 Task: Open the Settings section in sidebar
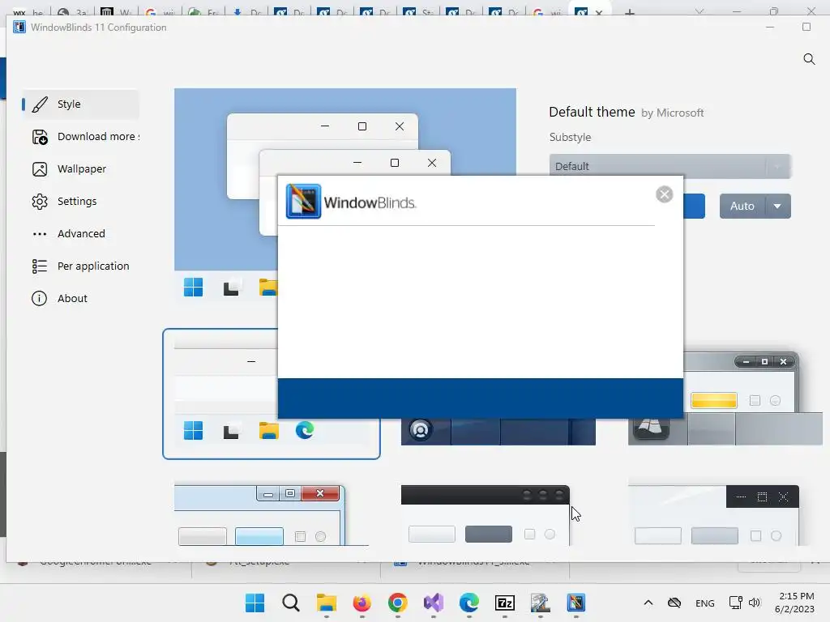80,201
